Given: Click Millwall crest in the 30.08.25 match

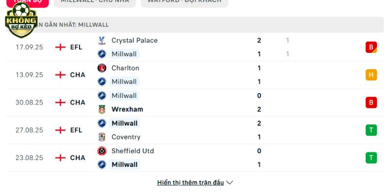Looking at the screenshot, I should tap(102, 96).
